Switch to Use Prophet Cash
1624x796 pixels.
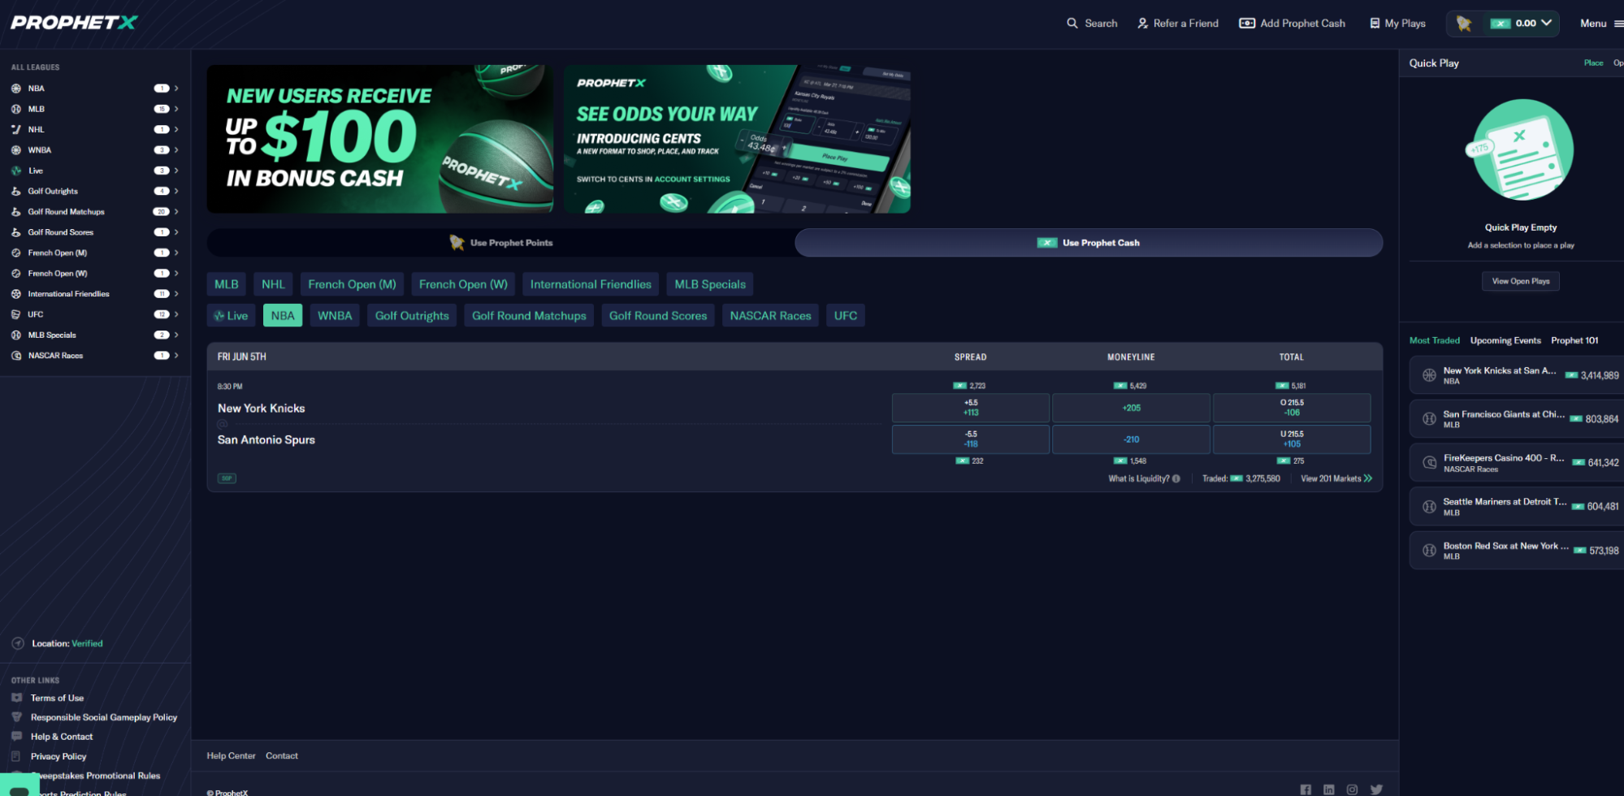(1089, 243)
